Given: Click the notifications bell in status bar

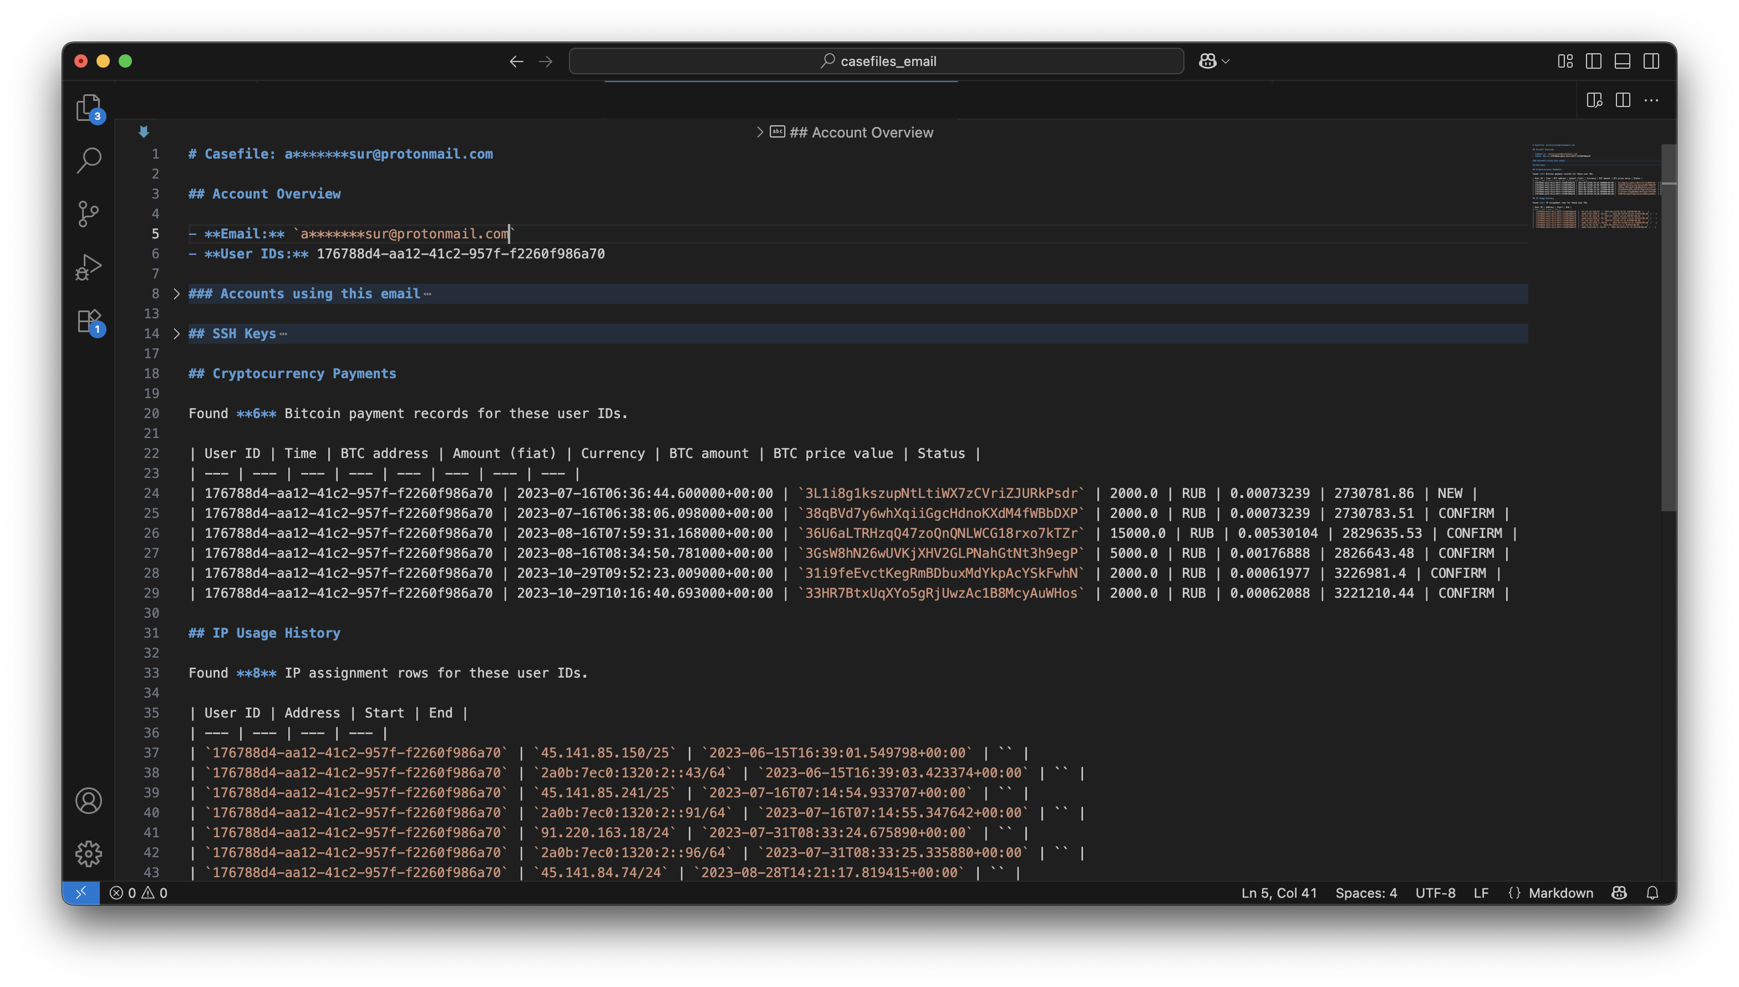Looking at the screenshot, I should (1652, 893).
